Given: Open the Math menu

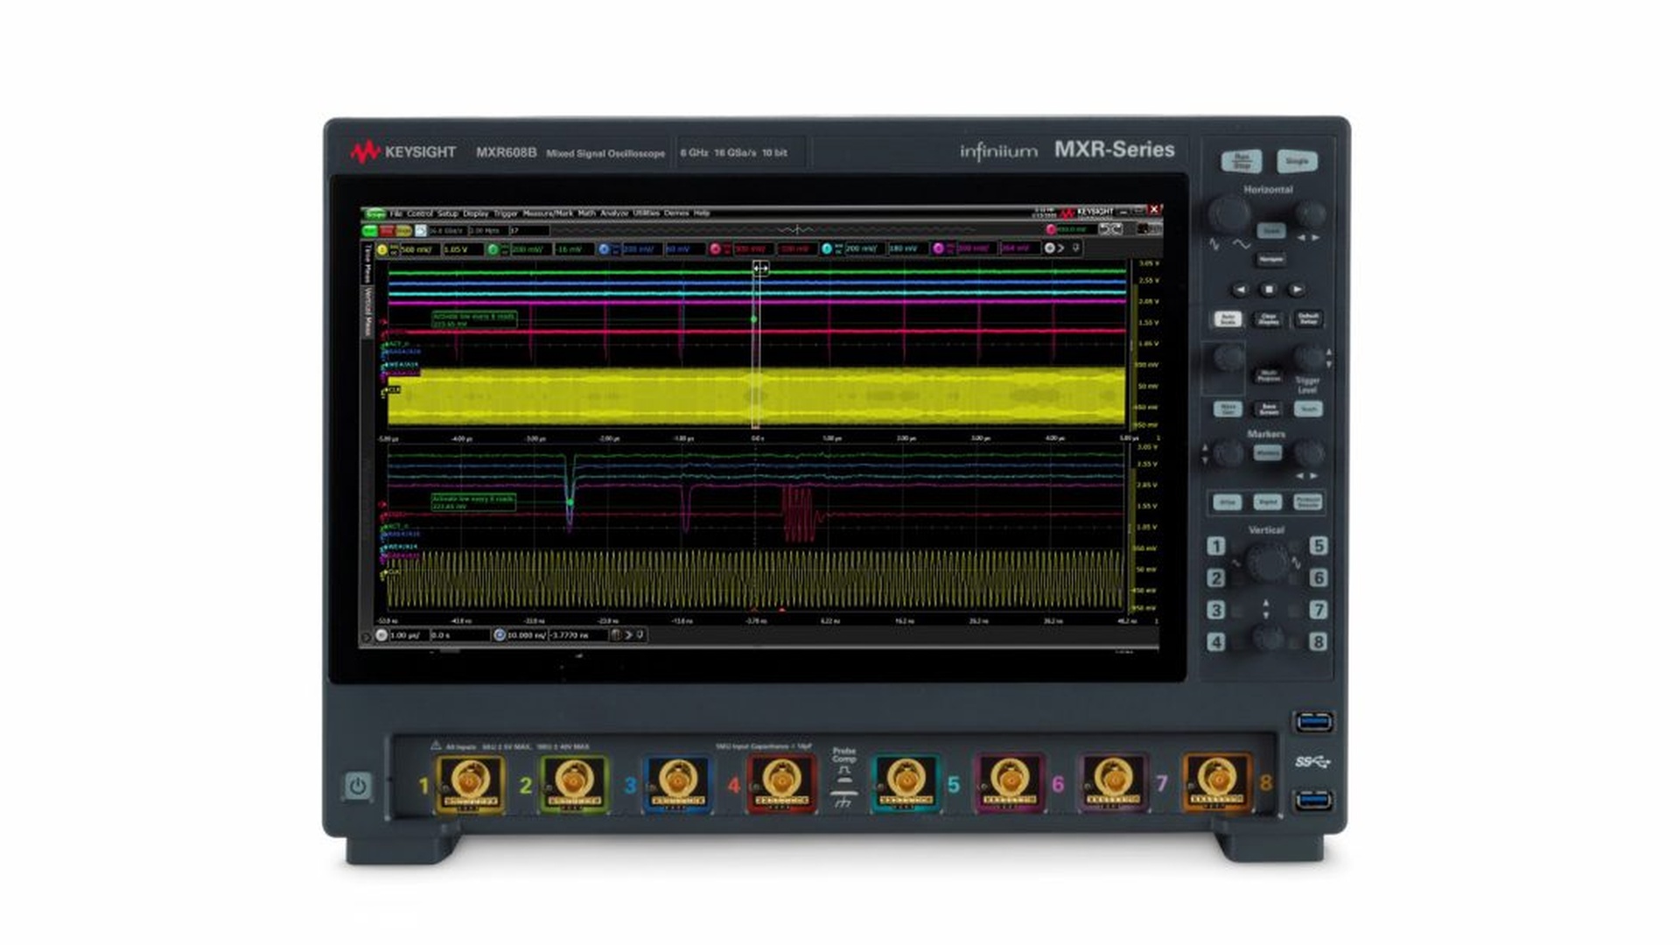Looking at the screenshot, I should click(x=586, y=213).
